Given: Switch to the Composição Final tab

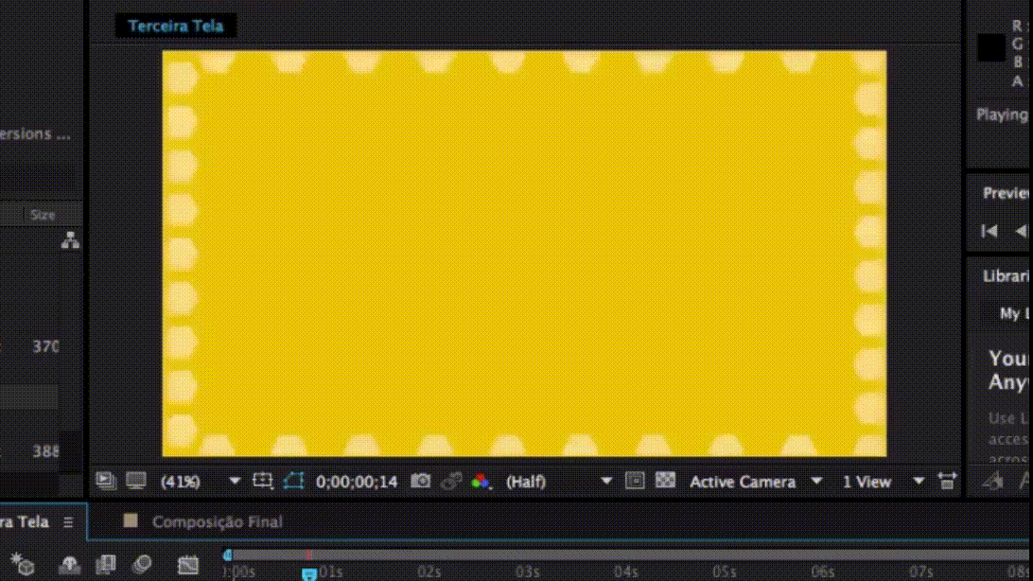Looking at the screenshot, I should (217, 521).
